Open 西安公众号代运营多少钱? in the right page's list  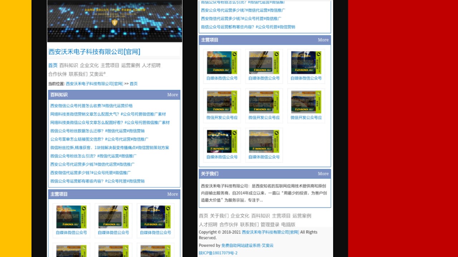pos(243,10)
